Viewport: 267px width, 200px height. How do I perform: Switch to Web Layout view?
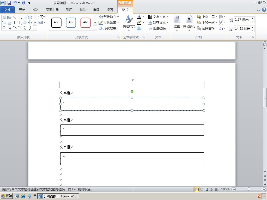[x=207, y=189]
